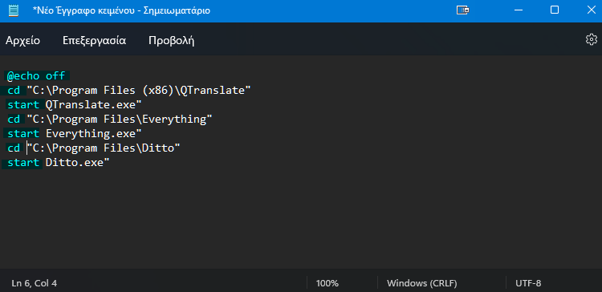Place cursor at end of QTranslate.exe line

coord(141,105)
